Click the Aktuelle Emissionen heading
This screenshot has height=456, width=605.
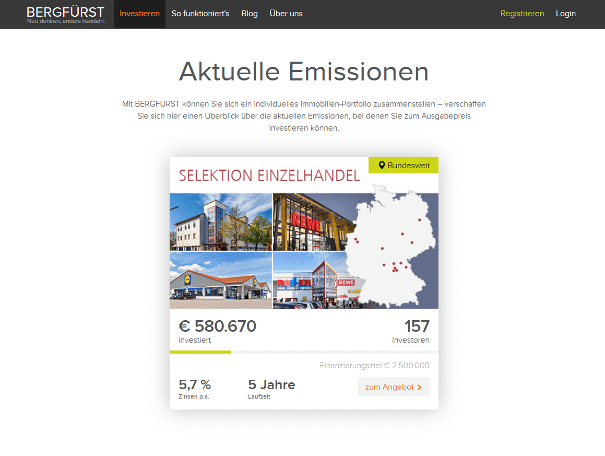304,72
